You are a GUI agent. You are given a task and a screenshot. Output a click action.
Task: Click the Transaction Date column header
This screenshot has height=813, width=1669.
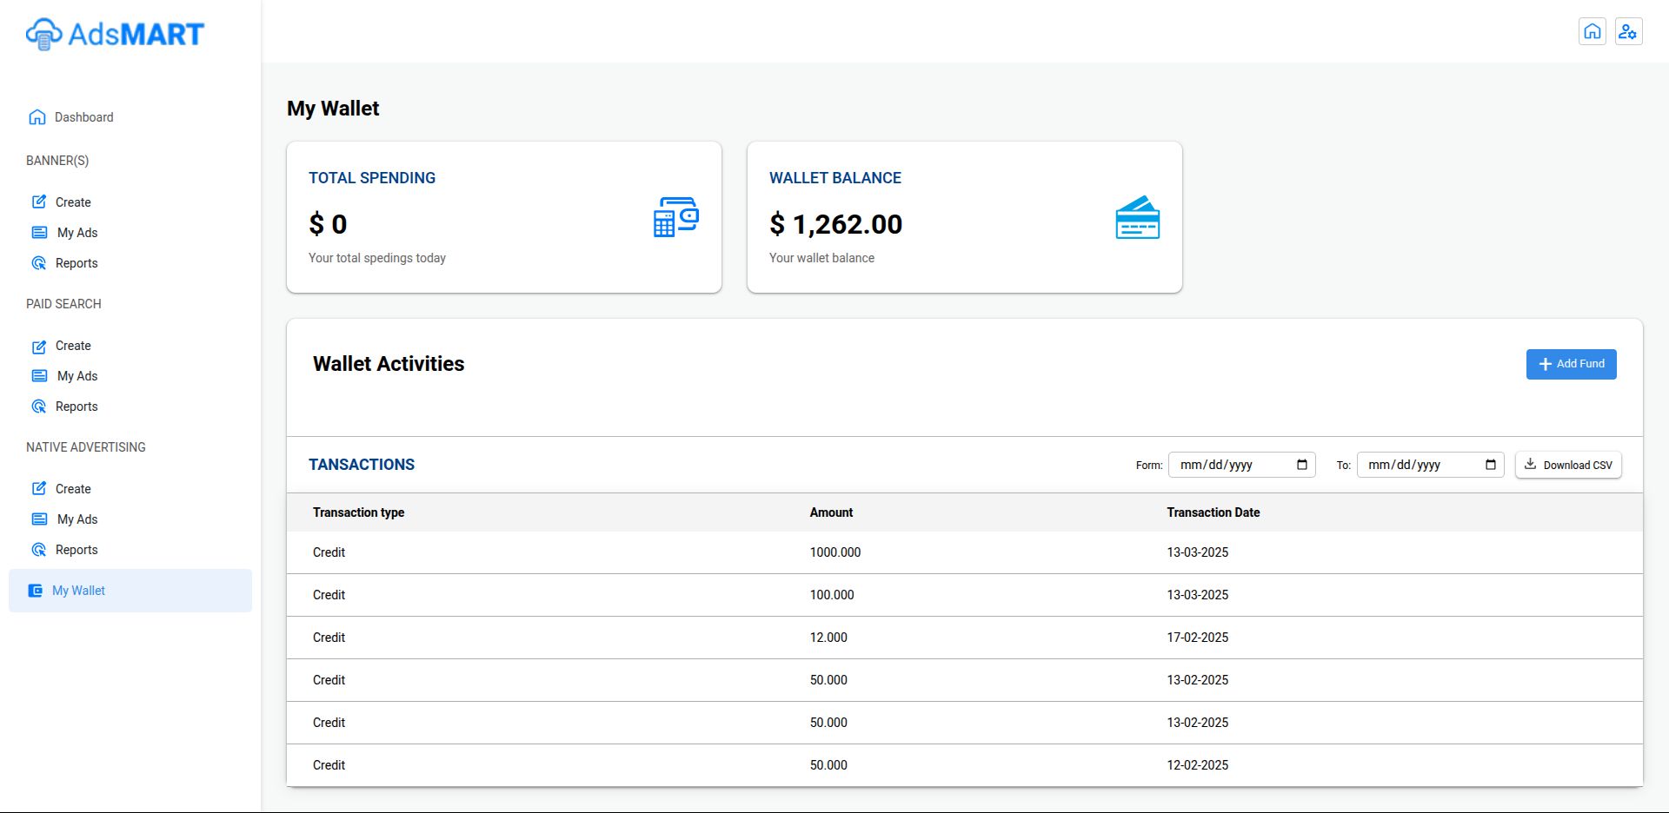(x=1213, y=512)
